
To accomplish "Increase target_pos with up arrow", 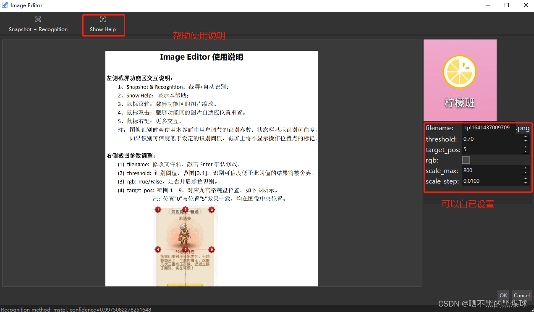I will tap(526, 147).
